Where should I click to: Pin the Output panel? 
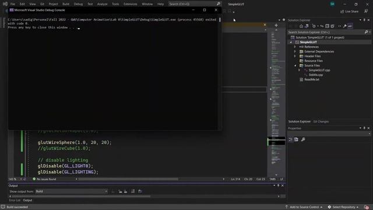click(278, 185)
